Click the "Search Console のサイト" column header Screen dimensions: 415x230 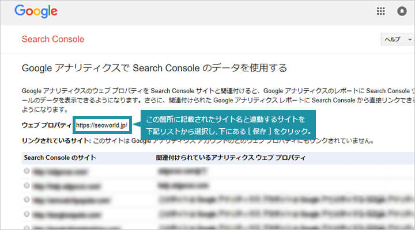point(60,158)
